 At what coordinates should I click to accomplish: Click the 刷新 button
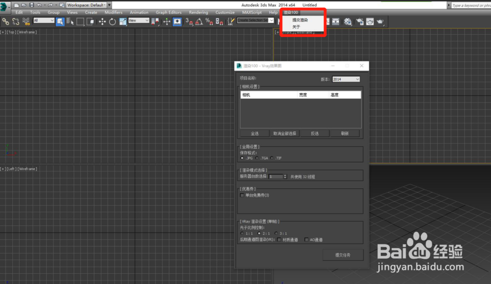point(345,134)
